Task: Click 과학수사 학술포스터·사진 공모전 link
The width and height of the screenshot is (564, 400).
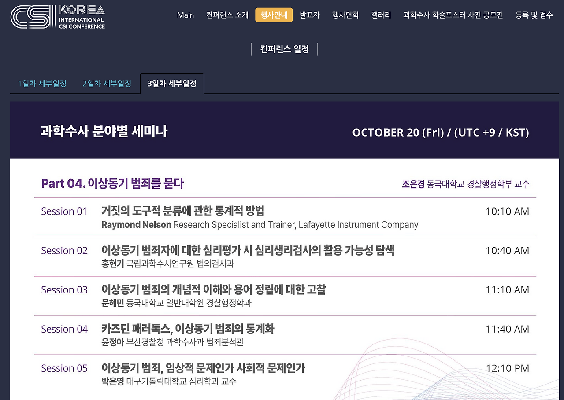Action: 453,15
